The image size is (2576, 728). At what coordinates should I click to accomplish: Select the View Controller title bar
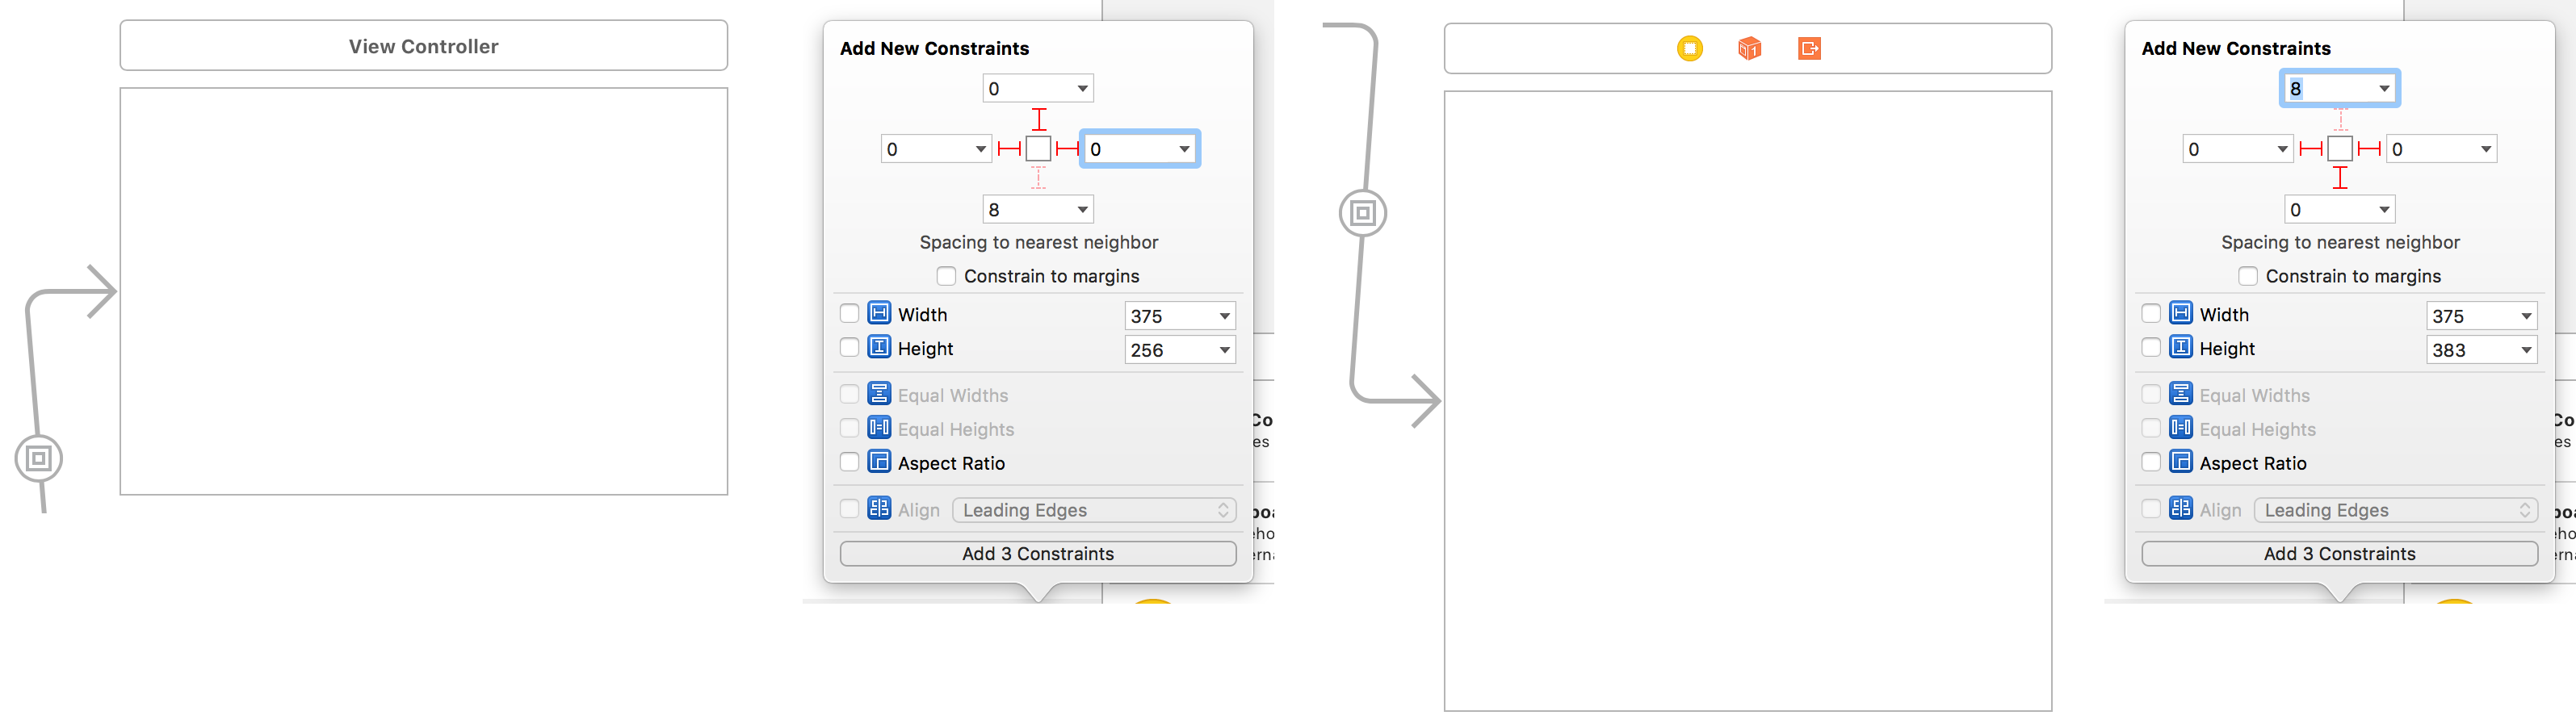point(424,46)
